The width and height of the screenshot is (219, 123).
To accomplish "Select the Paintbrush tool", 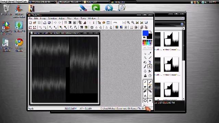I will tap(145, 67).
